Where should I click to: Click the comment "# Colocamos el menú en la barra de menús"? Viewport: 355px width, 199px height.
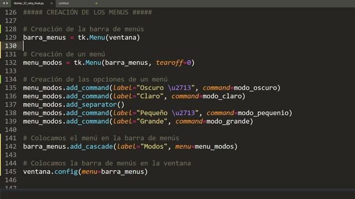(x=101, y=138)
